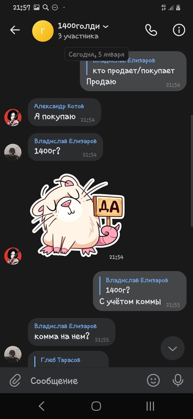Tap the ДА cat sticker

pyautogui.click(x=78, y=215)
